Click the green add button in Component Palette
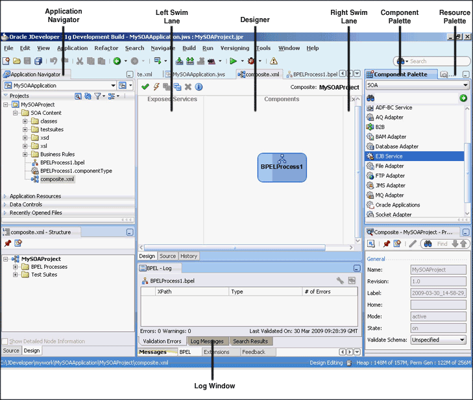The height and width of the screenshot is (400, 473). click(x=463, y=98)
